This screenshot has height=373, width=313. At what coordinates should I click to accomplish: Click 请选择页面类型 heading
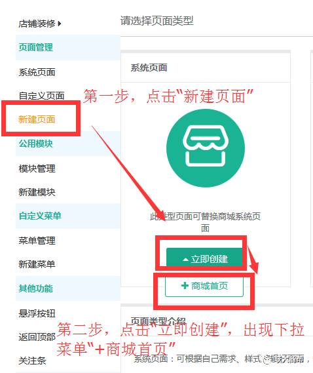click(157, 21)
